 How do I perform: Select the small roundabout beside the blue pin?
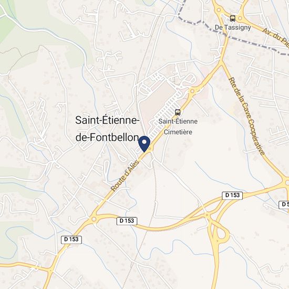coord(151,149)
